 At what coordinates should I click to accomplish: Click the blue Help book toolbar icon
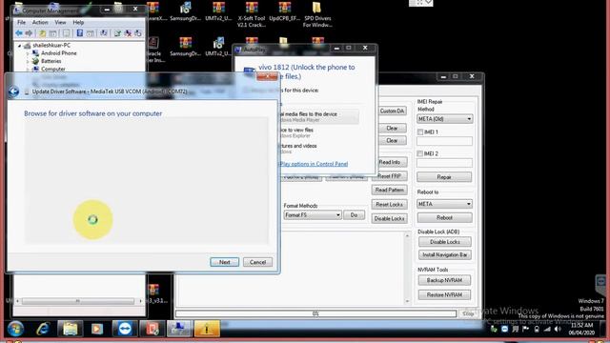click(x=80, y=33)
